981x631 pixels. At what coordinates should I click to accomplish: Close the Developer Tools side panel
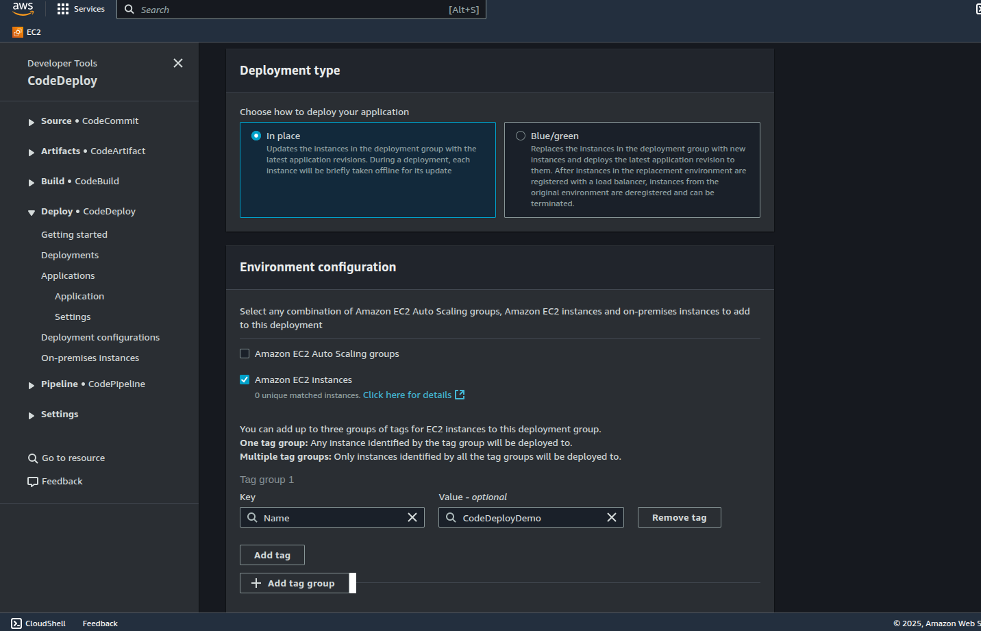tap(178, 63)
